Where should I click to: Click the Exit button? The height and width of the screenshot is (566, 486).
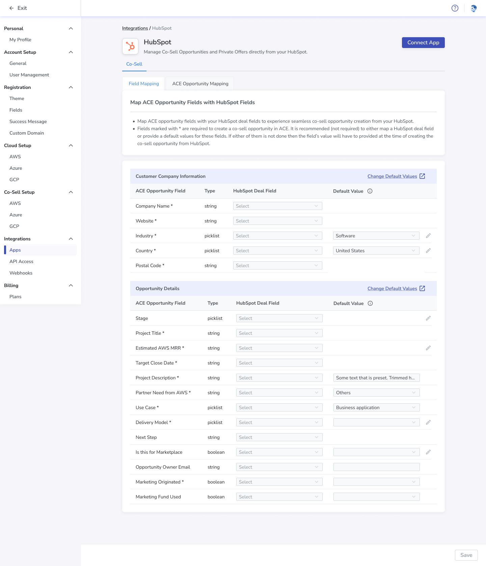(18, 8)
